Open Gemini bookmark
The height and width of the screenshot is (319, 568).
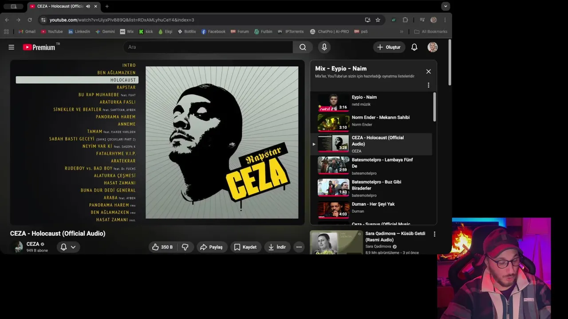click(105, 31)
